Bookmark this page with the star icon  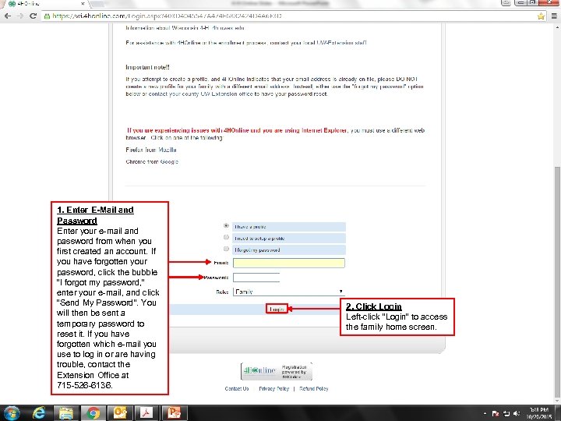pos(541,16)
